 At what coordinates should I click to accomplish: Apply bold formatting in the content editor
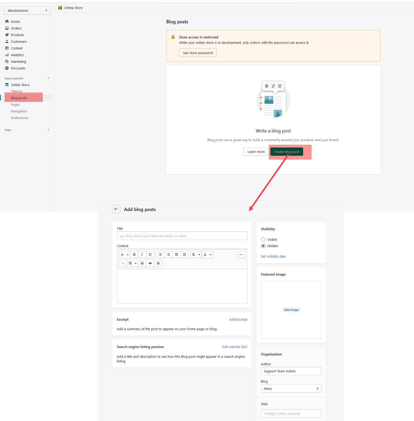(x=134, y=255)
